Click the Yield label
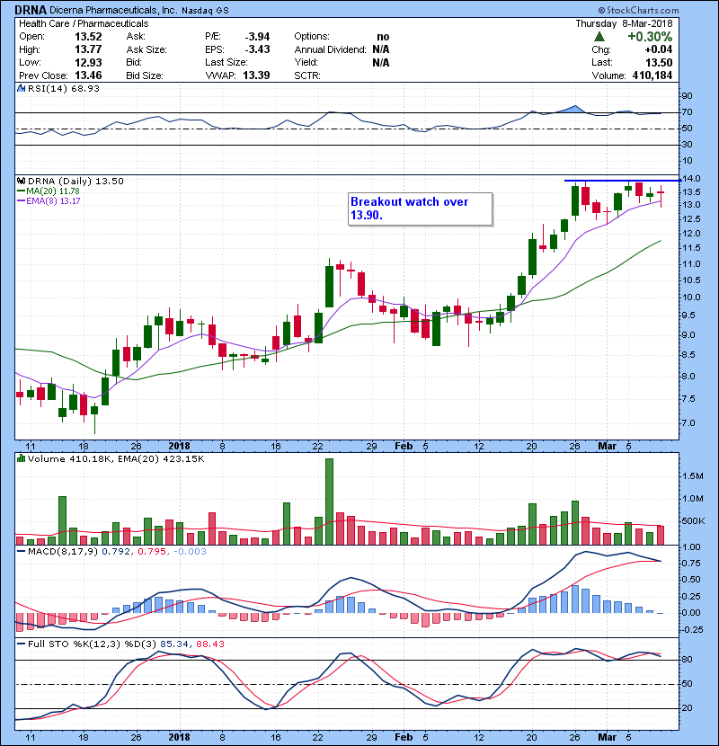719x746 pixels. [306, 62]
